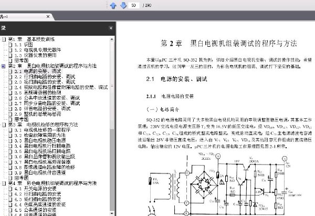The image size is (315, 216).
Task: Open bookmark 3.4 黑白电视机行扫描电路
Action: (42, 146)
